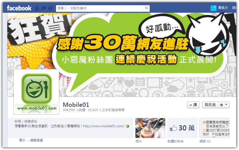
Task: Click the Mobile01 profile picture
Action: coord(37,92)
